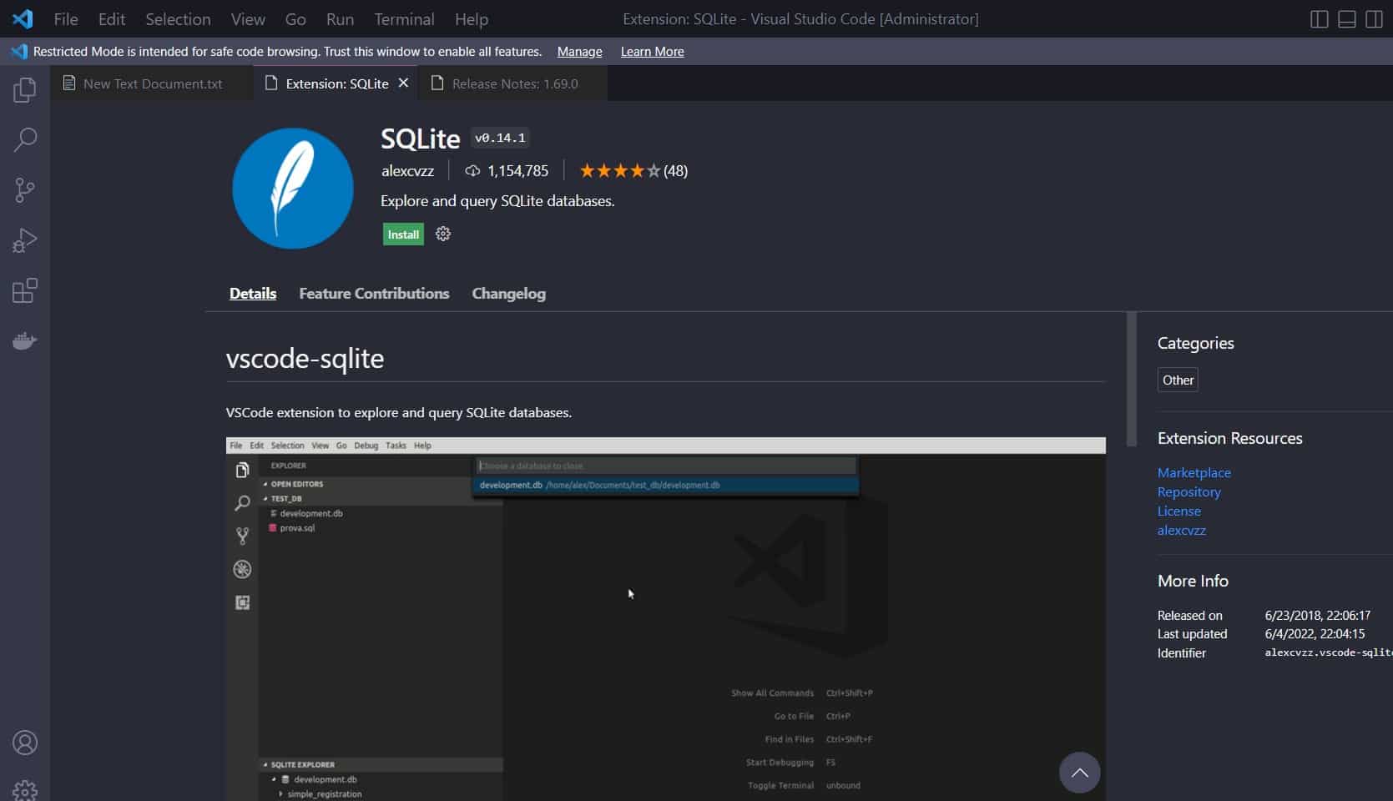Click the Released on date 6/23/2018, 22:06:17

[1317, 615]
